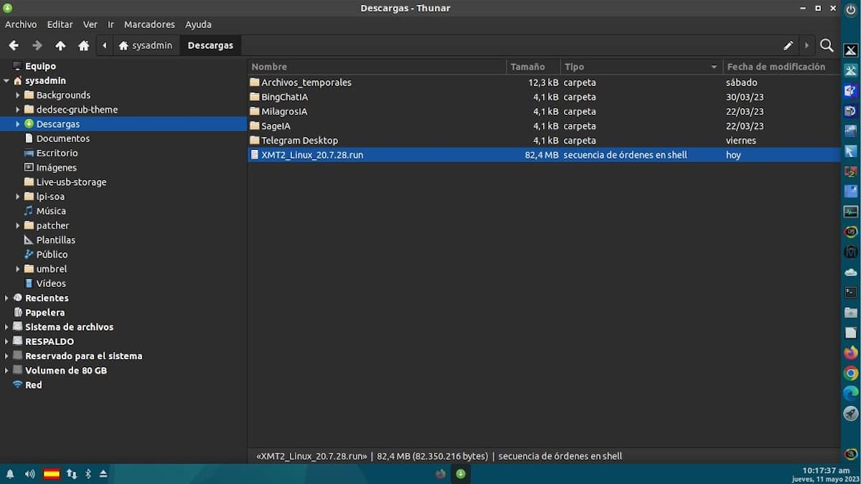Expand the Recientes tree node

point(6,298)
